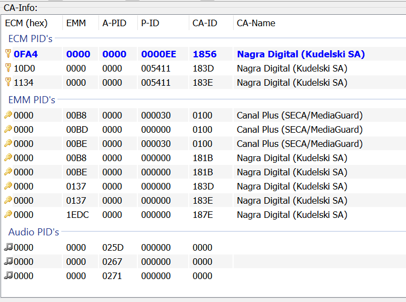The width and height of the screenshot is (406, 302).
Task: Click Canal Plus name in the 00BD row
Action: tap(300, 129)
